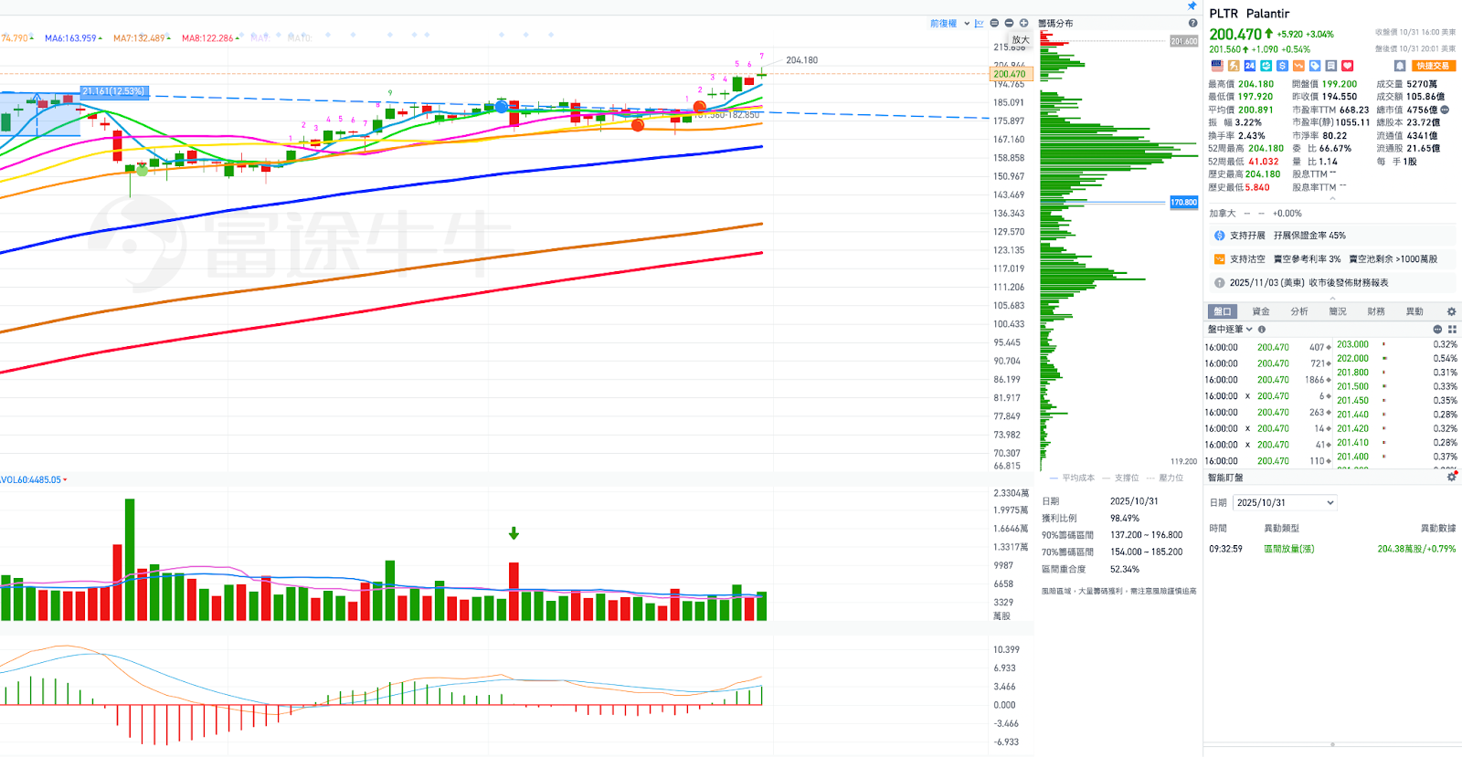Image resolution: width=1462 pixels, height=757 pixels.
Task: Click the 支撐位 legend label
Action: coord(1127,478)
